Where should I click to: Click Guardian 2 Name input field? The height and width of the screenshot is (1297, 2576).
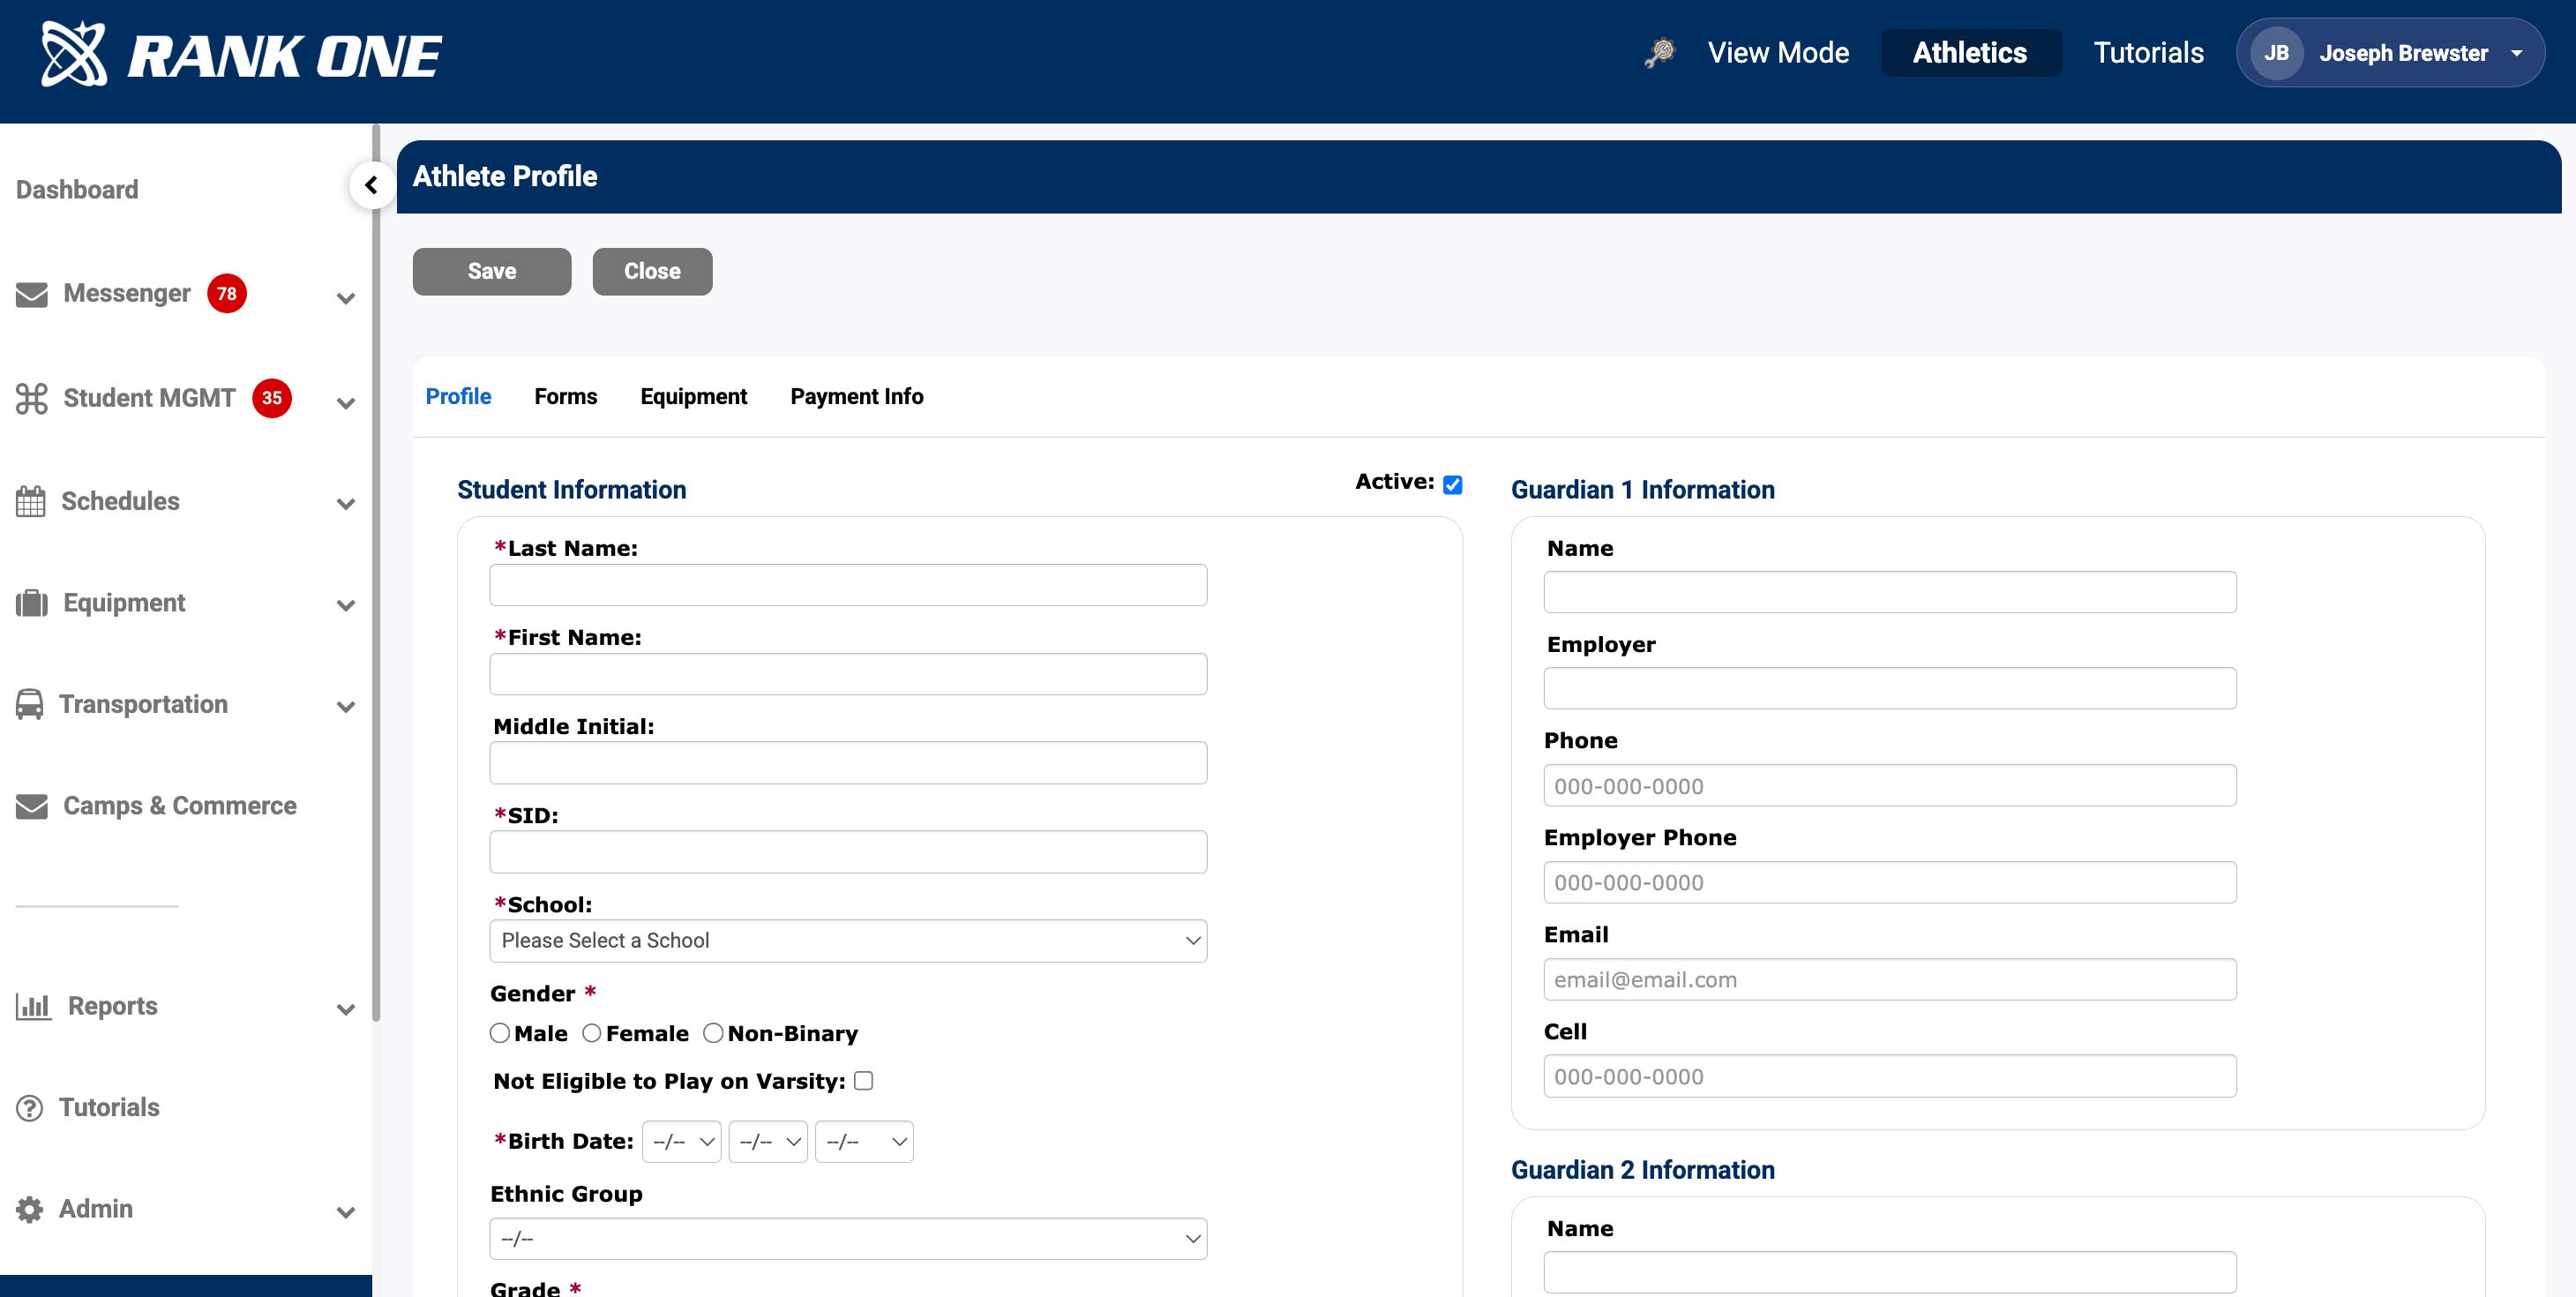1889,1272
